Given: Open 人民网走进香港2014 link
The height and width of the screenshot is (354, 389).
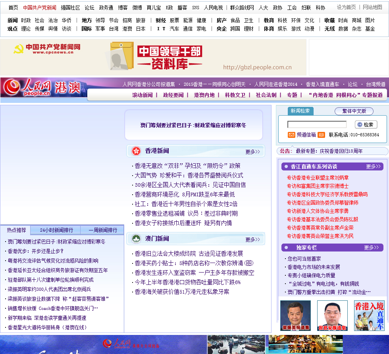Looking at the screenshot, I should 275,84.
